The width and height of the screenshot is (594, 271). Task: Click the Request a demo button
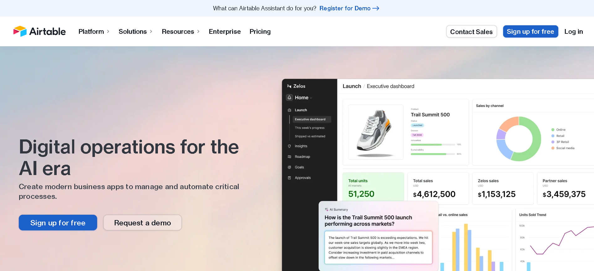pos(143,223)
